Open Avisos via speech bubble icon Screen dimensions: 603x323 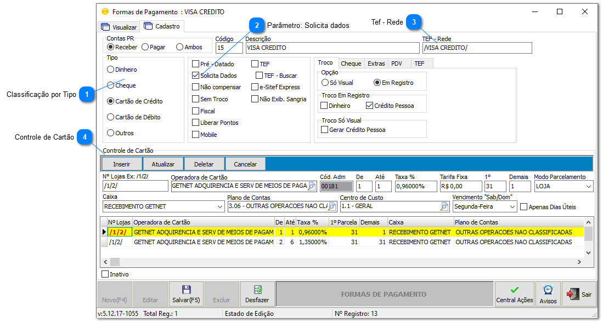pos(547,290)
